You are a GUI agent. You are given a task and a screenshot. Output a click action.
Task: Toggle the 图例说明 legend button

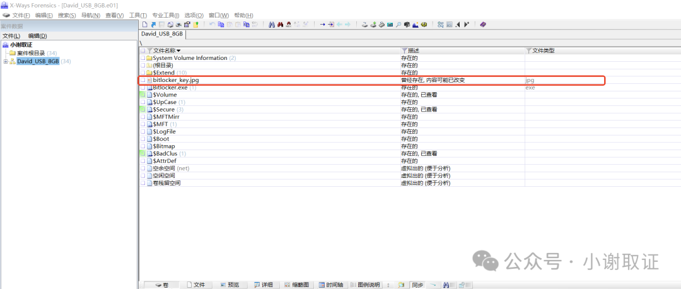366,285
